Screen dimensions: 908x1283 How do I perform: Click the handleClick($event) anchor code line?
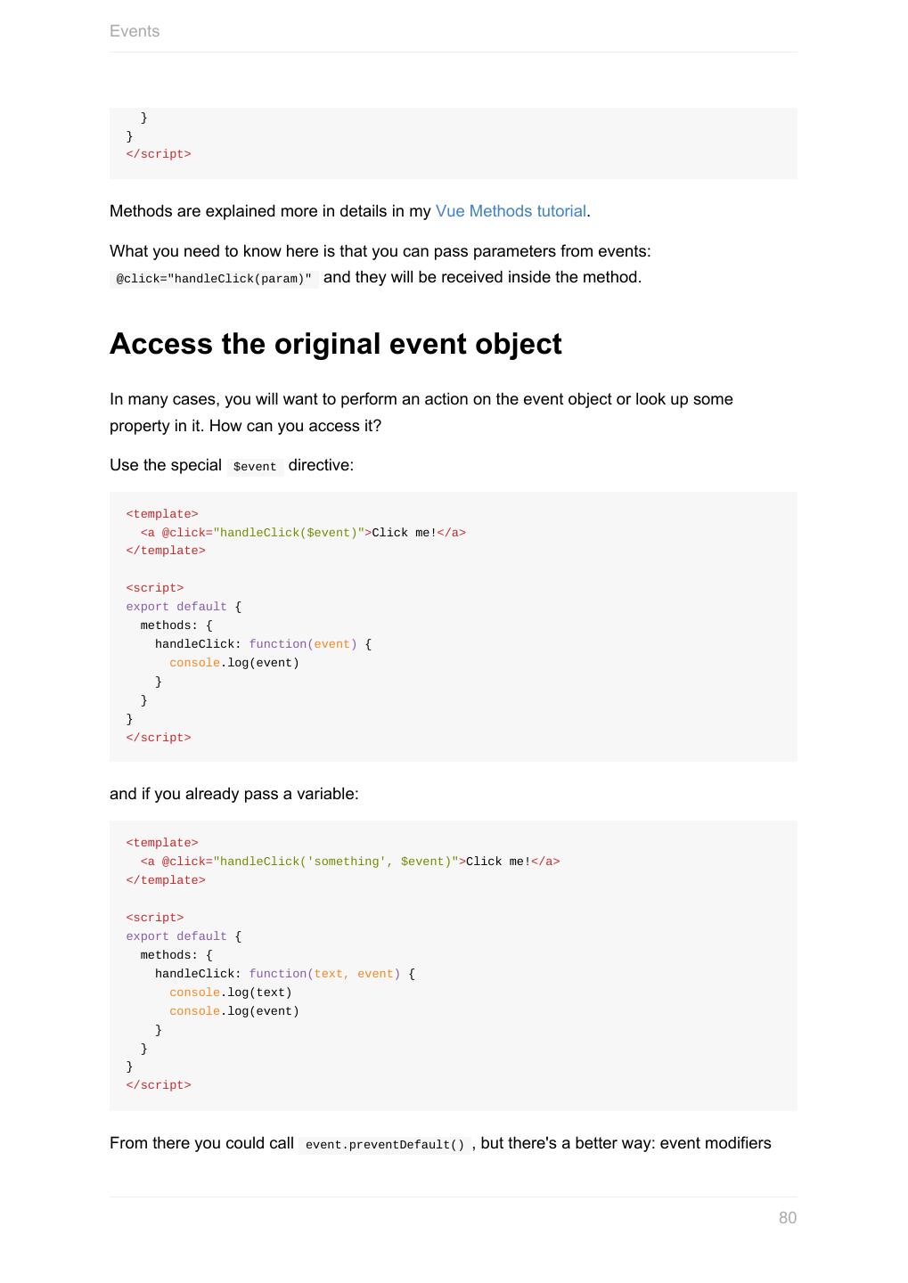[x=303, y=533]
